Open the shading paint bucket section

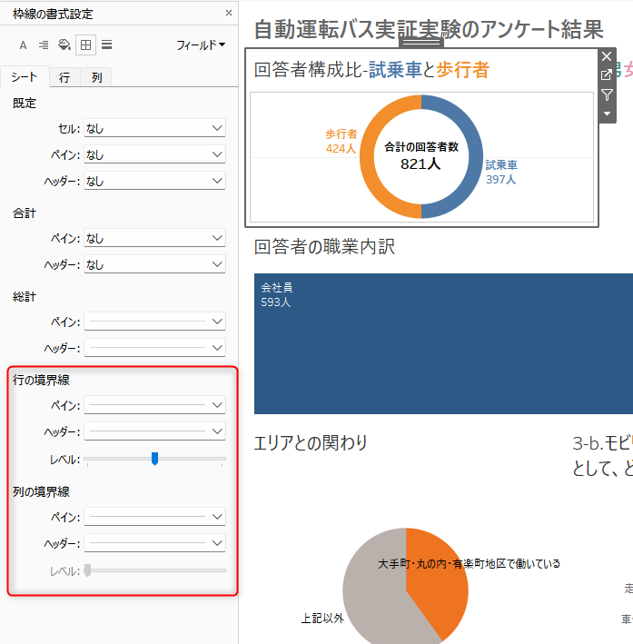click(x=64, y=45)
